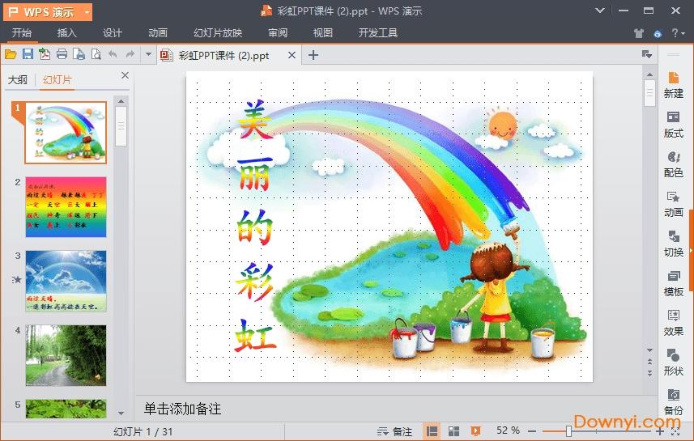Switch to the 大纲 pane tab
Screen dimensions: 694x441
18,79
